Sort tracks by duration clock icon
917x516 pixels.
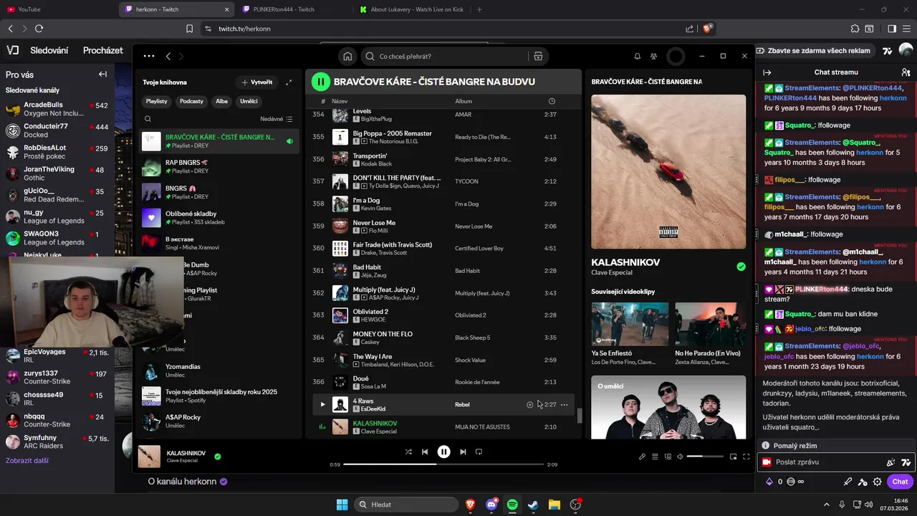click(x=552, y=101)
